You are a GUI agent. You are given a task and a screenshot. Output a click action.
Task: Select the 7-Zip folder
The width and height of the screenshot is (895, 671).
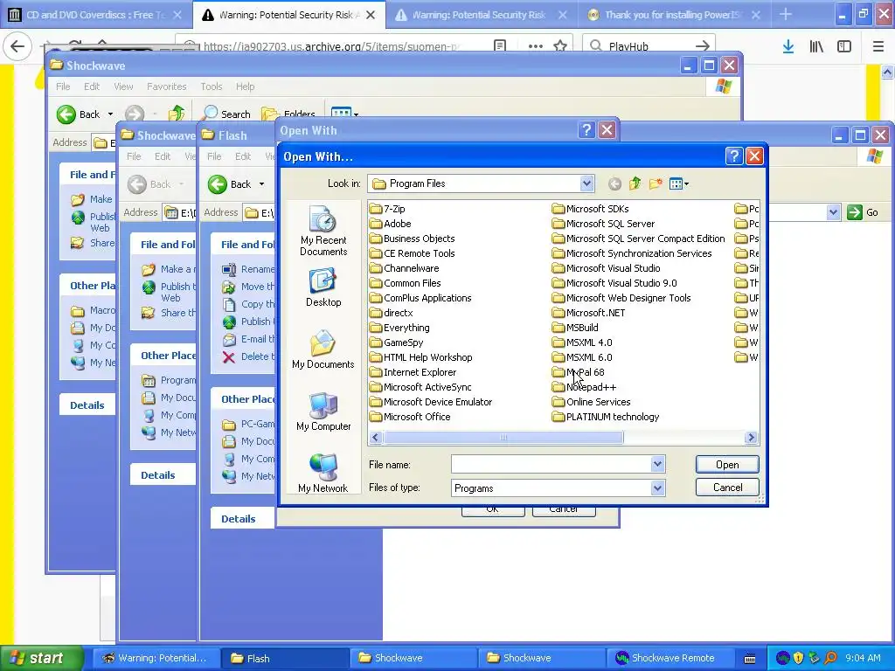pos(387,209)
